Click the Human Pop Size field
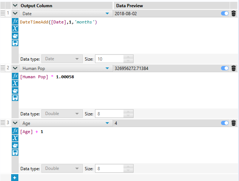 coord(109,114)
